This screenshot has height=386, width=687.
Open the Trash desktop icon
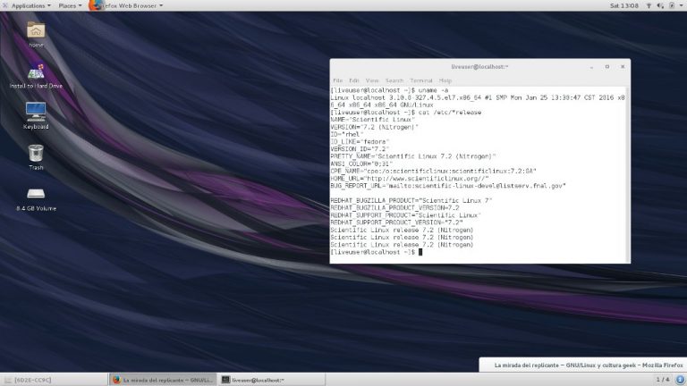[36, 154]
